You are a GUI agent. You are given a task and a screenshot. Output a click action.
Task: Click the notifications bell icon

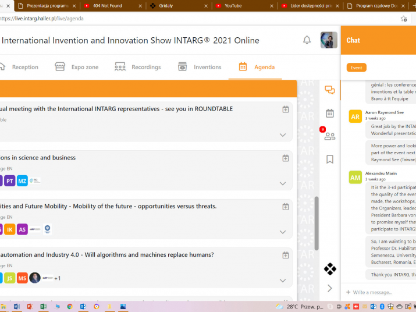307,40
